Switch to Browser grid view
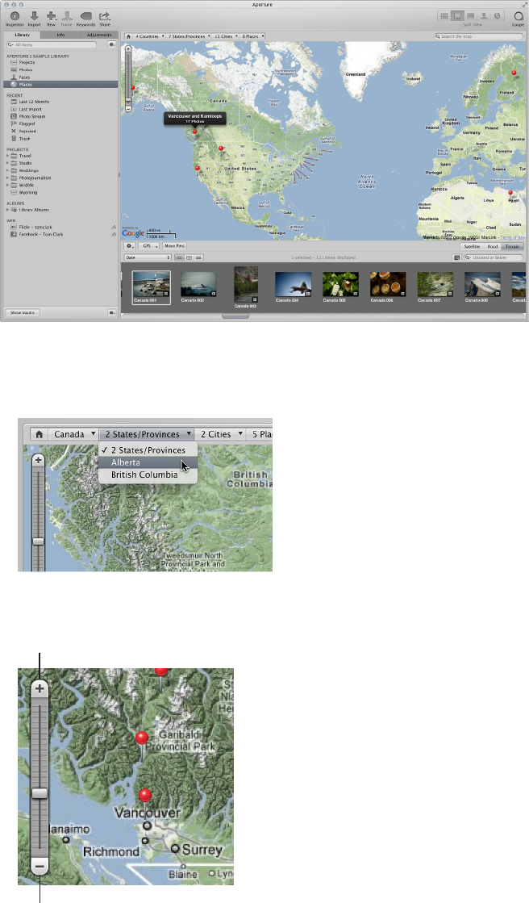The height and width of the screenshot is (903, 529). coord(444,16)
